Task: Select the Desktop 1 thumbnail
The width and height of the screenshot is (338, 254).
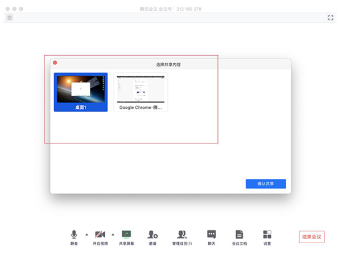Action: point(81,92)
